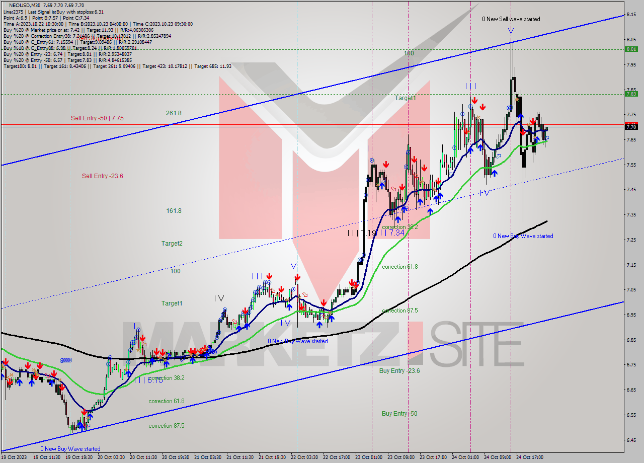The height and width of the screenshot is (463, 644).
Task: Click the '23 Oct 09:00' time axis label
Action: [x=401, y=457]
